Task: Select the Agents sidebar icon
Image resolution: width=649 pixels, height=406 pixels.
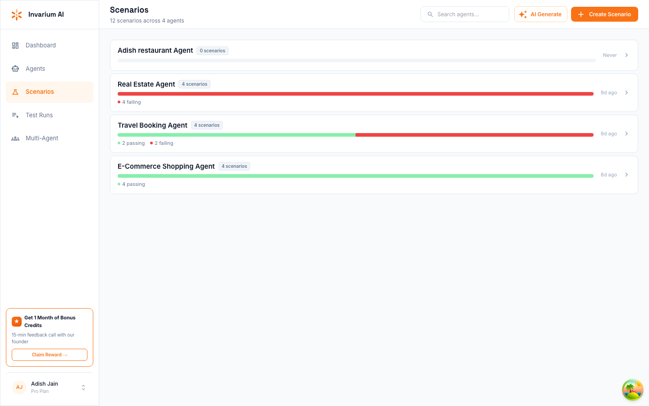Action: (x=15, y=69)
